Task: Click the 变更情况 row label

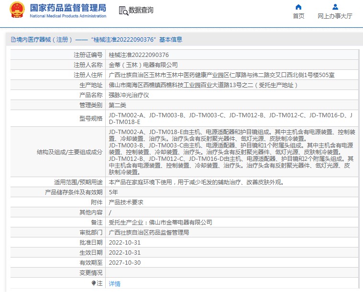Action: pos(91,273)
